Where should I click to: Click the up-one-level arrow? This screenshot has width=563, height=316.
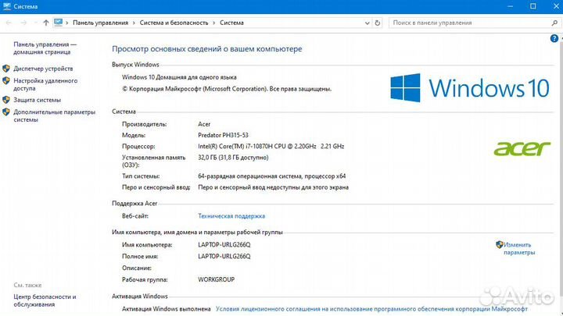click(x=46, y=23)
